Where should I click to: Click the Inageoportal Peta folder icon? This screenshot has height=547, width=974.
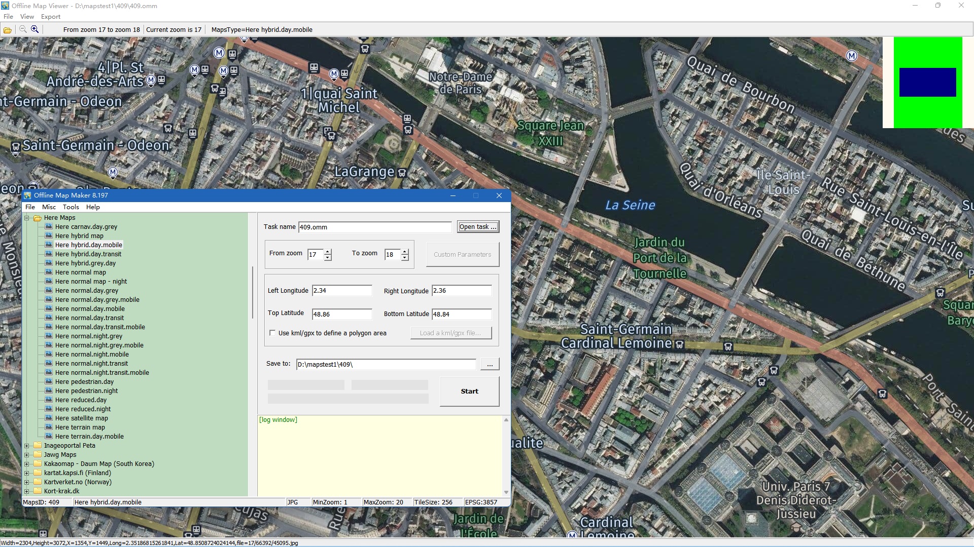click(x=38, y=445)
